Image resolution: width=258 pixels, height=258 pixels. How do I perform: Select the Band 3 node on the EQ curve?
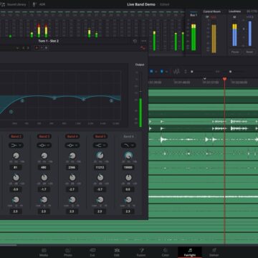point(54,98)
